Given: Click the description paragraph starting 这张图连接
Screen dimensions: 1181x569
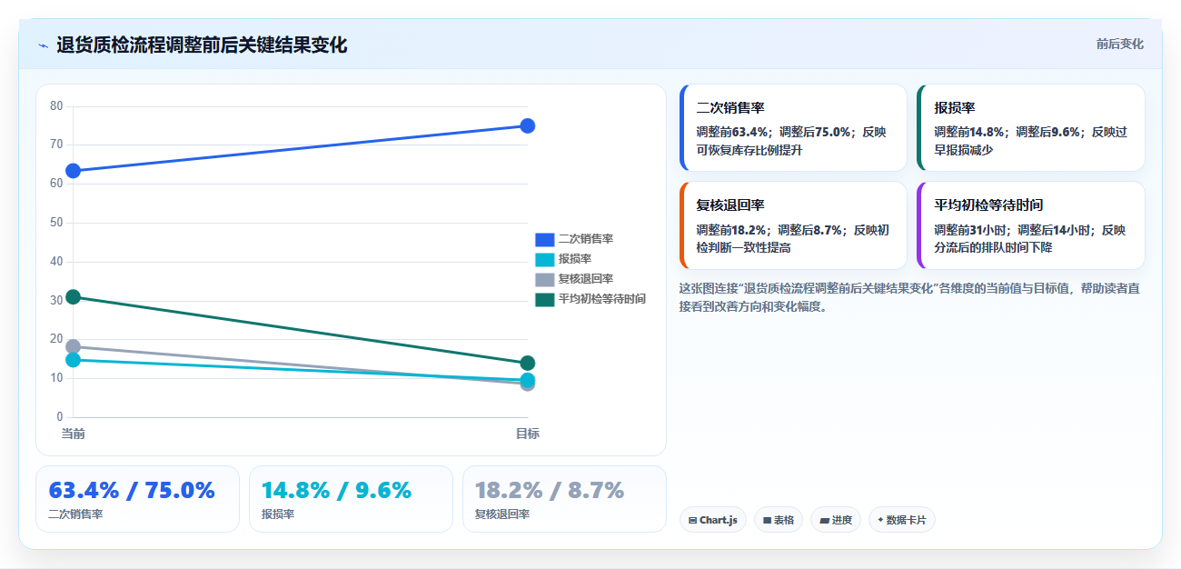Looking at the screenshot, I should [911, 297].
